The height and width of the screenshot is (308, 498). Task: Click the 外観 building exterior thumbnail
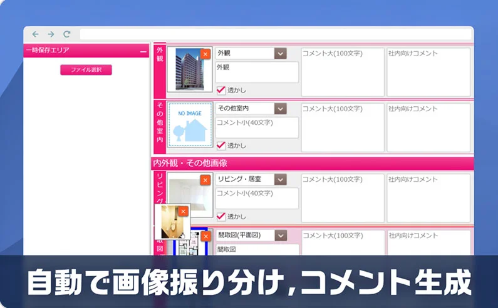pos(190,69)
